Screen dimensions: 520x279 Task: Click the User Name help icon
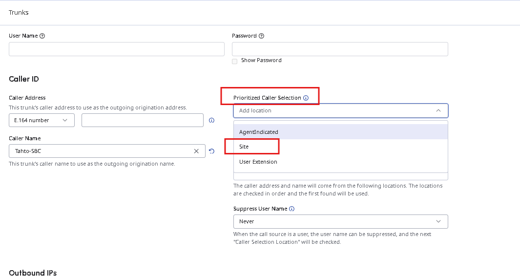click(42, 36)
